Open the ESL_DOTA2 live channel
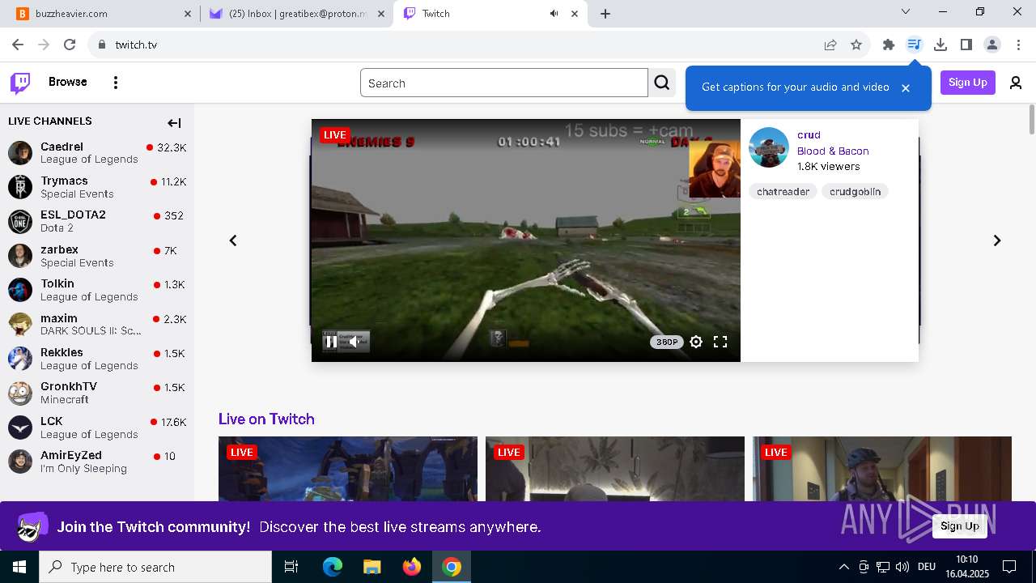Screen dimensions: 1036x583 click(x=97, y=221)
